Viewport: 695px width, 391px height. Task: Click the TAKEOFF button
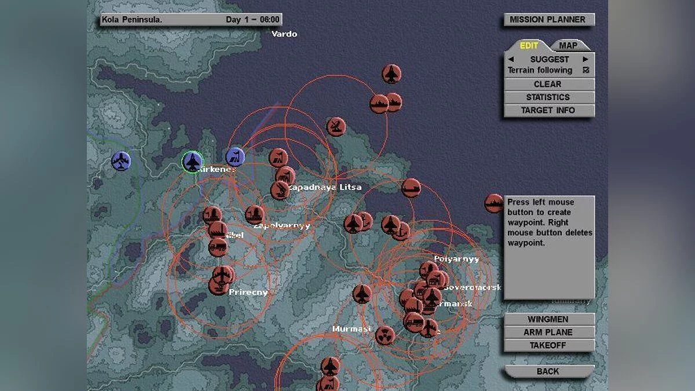click(548, 345)
